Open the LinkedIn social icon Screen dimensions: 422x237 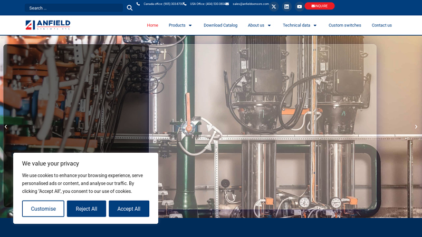point(286,6)
